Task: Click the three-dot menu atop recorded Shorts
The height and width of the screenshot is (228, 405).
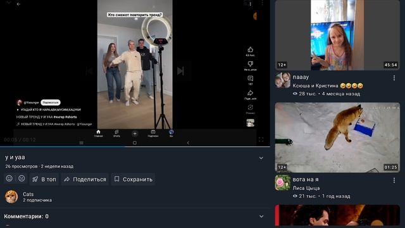Action: coord(251,4)
